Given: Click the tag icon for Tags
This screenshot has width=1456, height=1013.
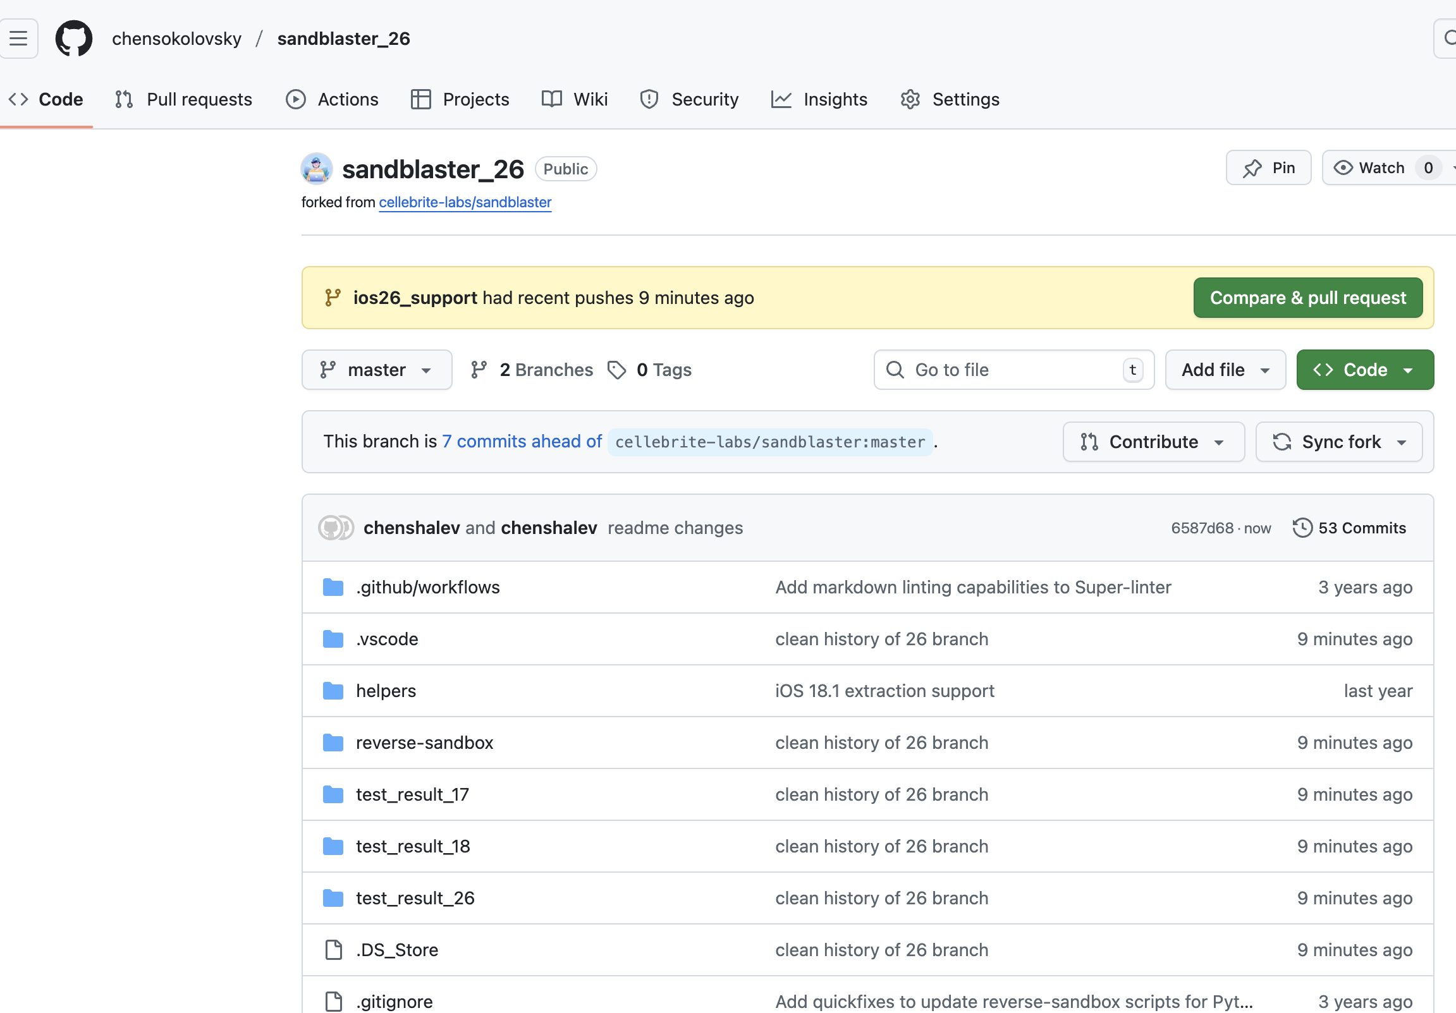Looking at the screenshot, I should [616, 370].
